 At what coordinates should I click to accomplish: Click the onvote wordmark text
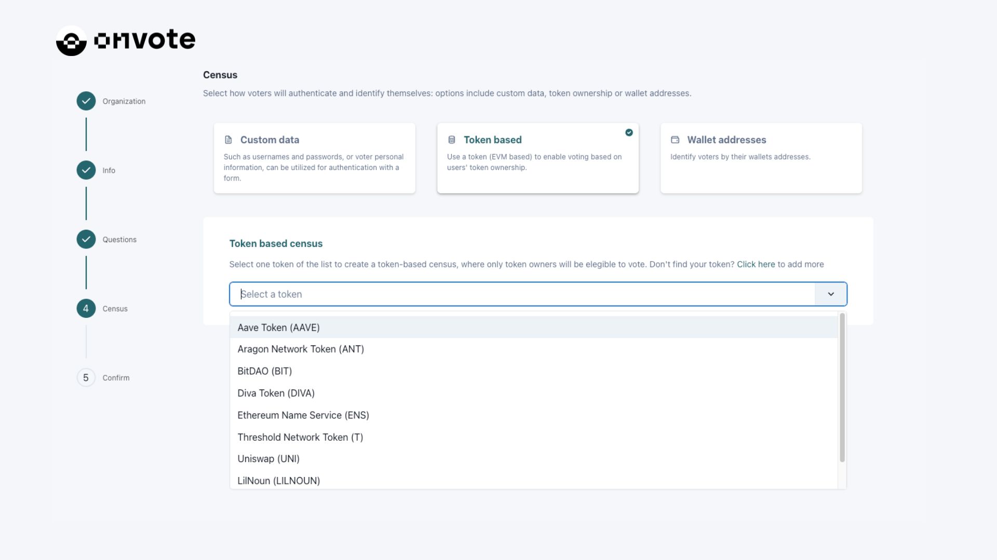pyautogui.click(x=145, y=40)
